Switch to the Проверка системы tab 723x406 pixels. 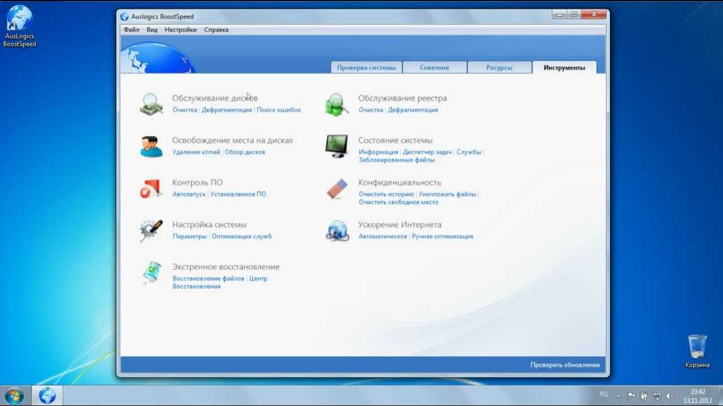pos(367,68)
